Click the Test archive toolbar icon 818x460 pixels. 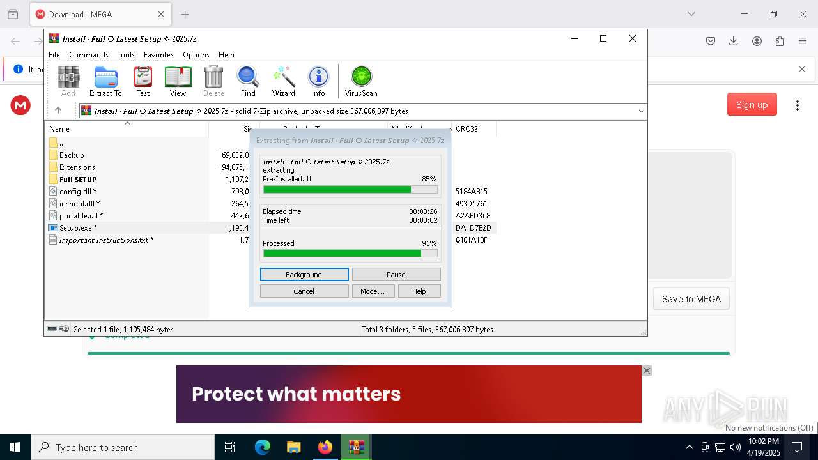pos(143,82)
